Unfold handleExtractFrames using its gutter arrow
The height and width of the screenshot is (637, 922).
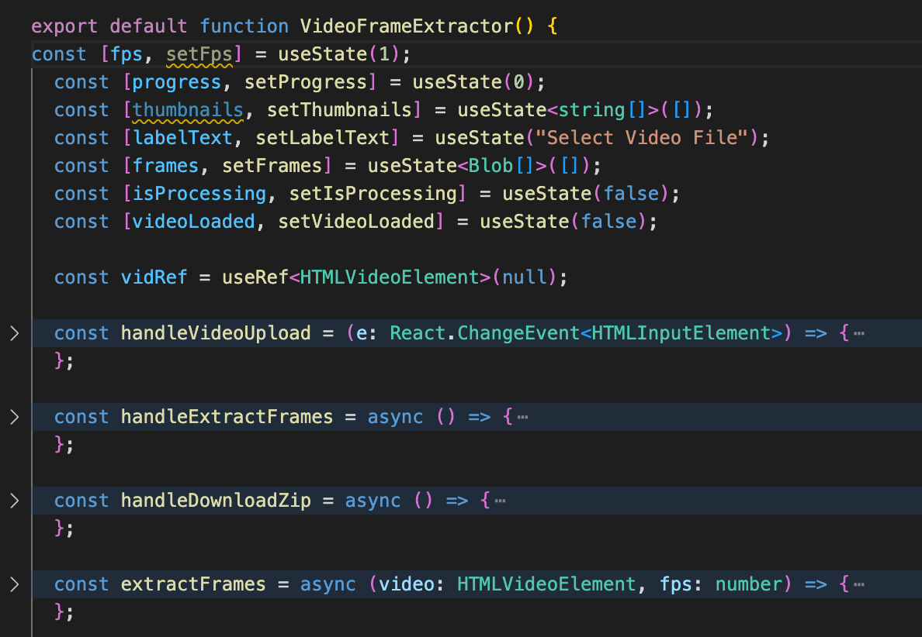(x=14, y=418)
